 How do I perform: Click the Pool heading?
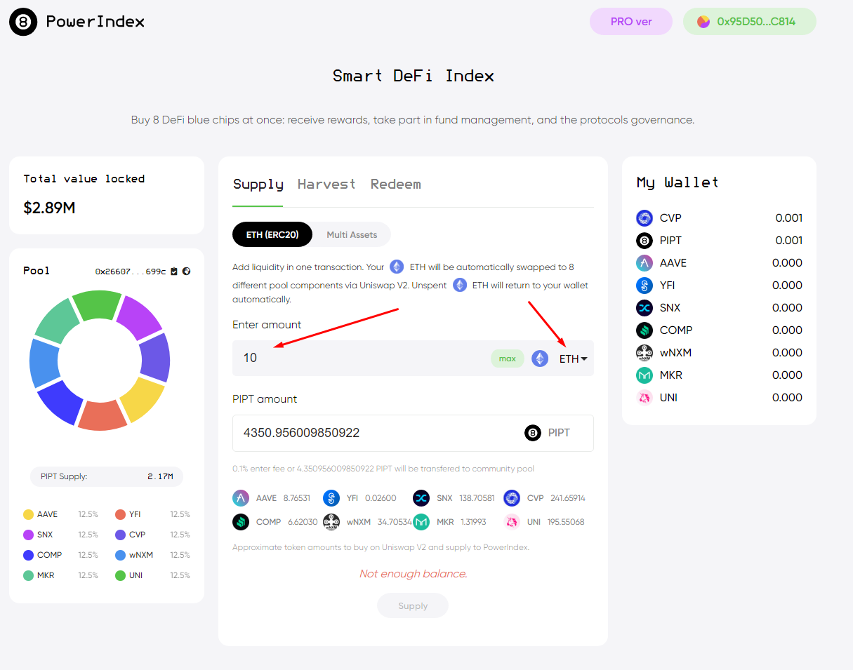pos(37,271)
